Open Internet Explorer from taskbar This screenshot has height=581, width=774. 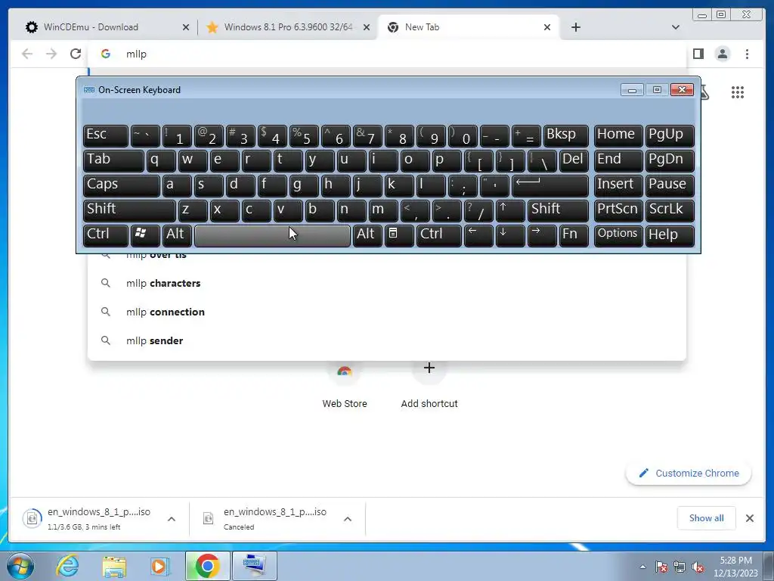point(67,566)
